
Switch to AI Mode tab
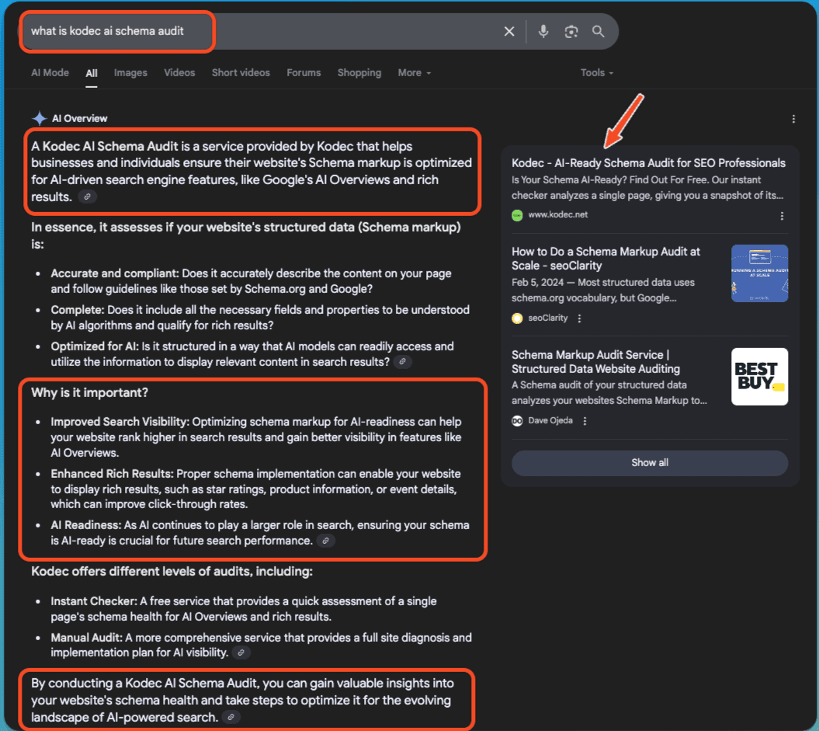50,72
